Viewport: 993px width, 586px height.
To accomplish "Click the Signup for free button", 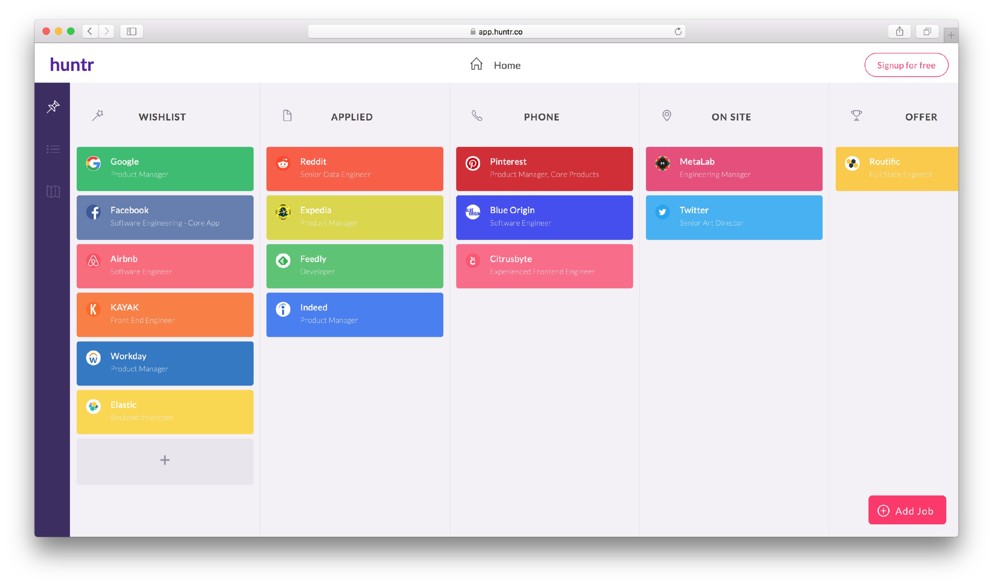I will click(906, 65).
